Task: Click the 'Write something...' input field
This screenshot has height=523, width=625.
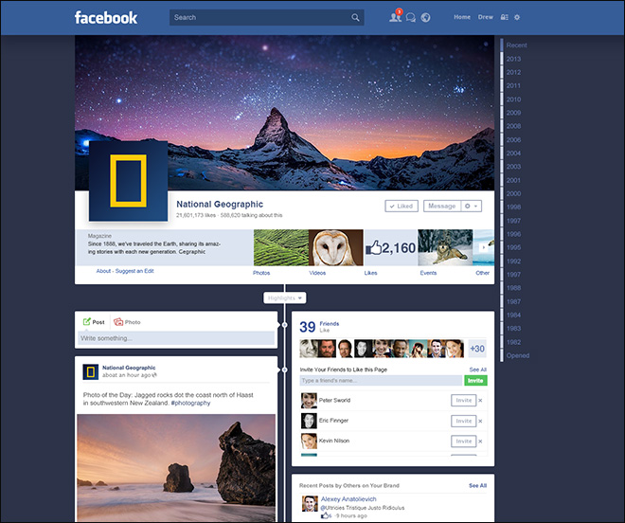Action: tap(176, 337)
